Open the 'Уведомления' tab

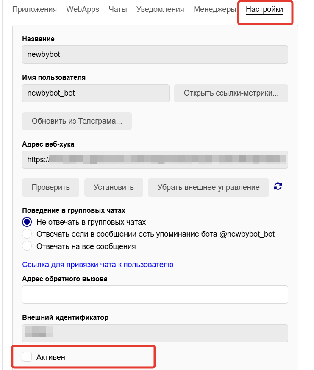tap(158, 9)
